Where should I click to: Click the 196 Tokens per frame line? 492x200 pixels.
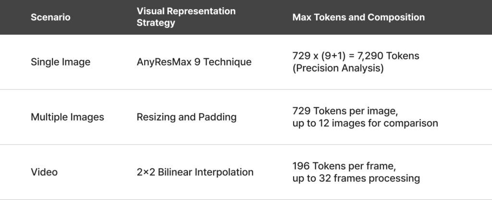[x=344, y=166]
